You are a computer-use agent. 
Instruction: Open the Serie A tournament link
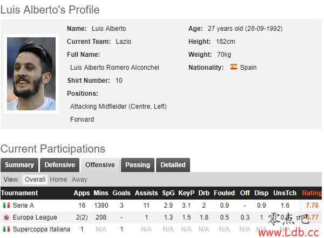point(23,206)
